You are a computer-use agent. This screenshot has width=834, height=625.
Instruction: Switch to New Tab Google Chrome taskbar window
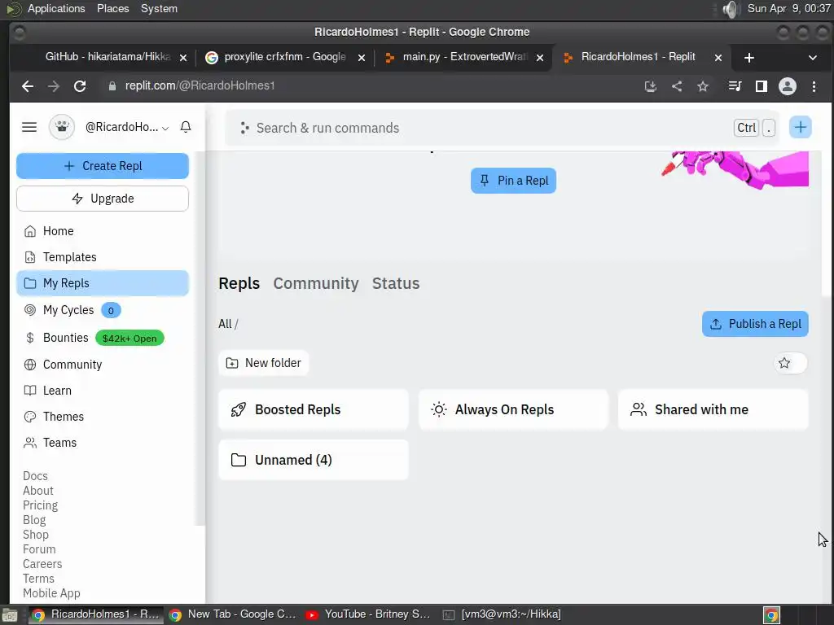[232, 614]
